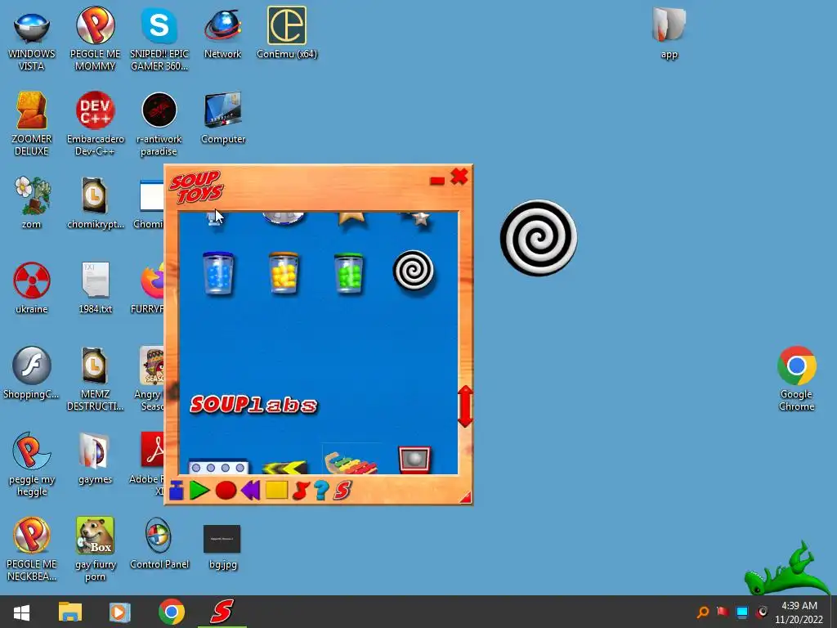Select the MEMZ DESTRUCTI... icon

tap(95, 379)
